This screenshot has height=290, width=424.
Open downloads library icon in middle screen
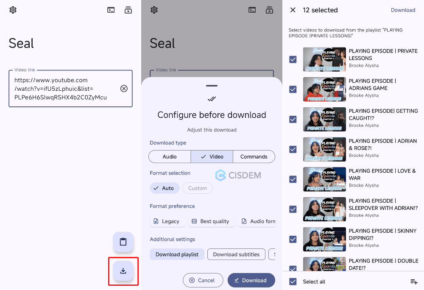[269, 10]
